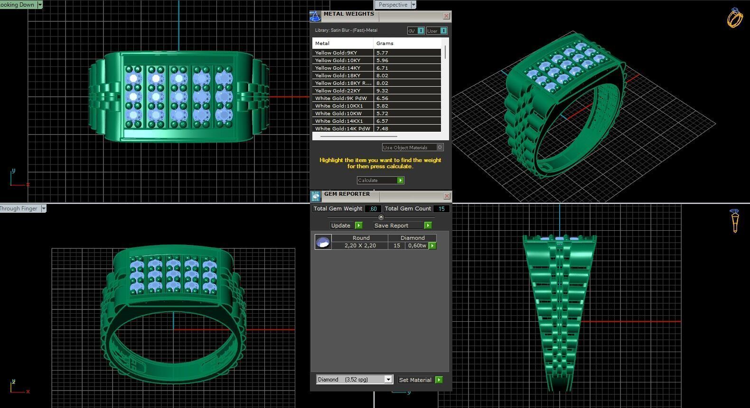This screenshot has width=750, height=408.
Task: Click the green arrow beside Save Report
Action: pyautogui.click(x=428, y=226)
